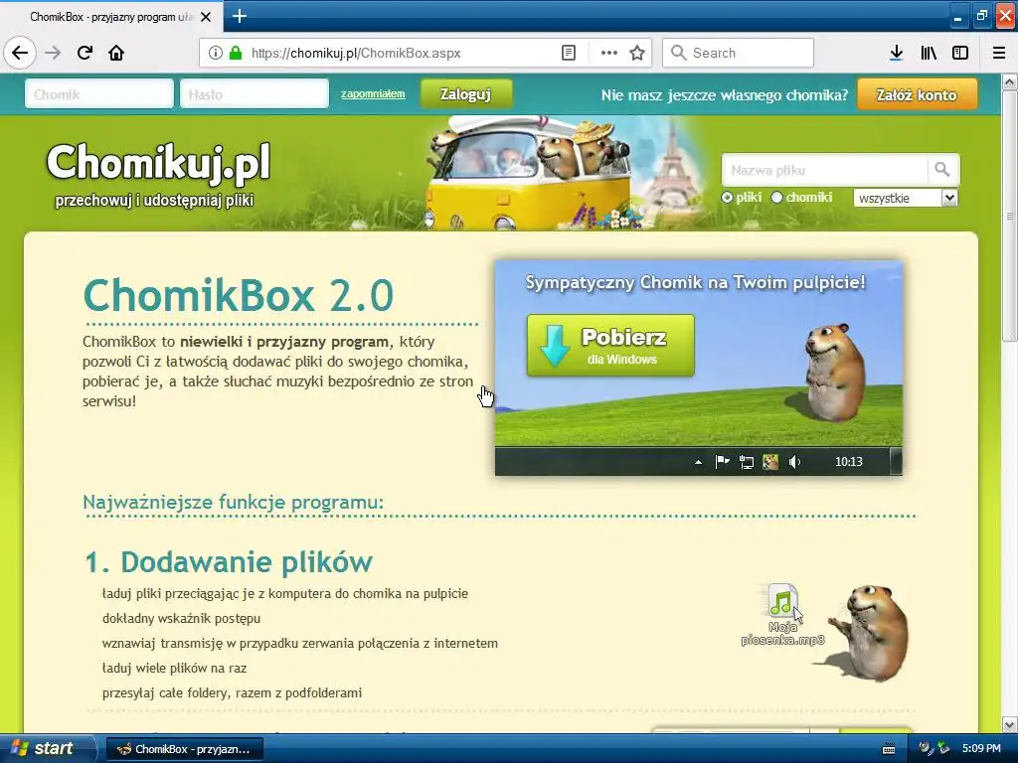Click magnifier button beside Nazwa pliku
Viewport: 1018px width, 763px height.
click(942, 170)
